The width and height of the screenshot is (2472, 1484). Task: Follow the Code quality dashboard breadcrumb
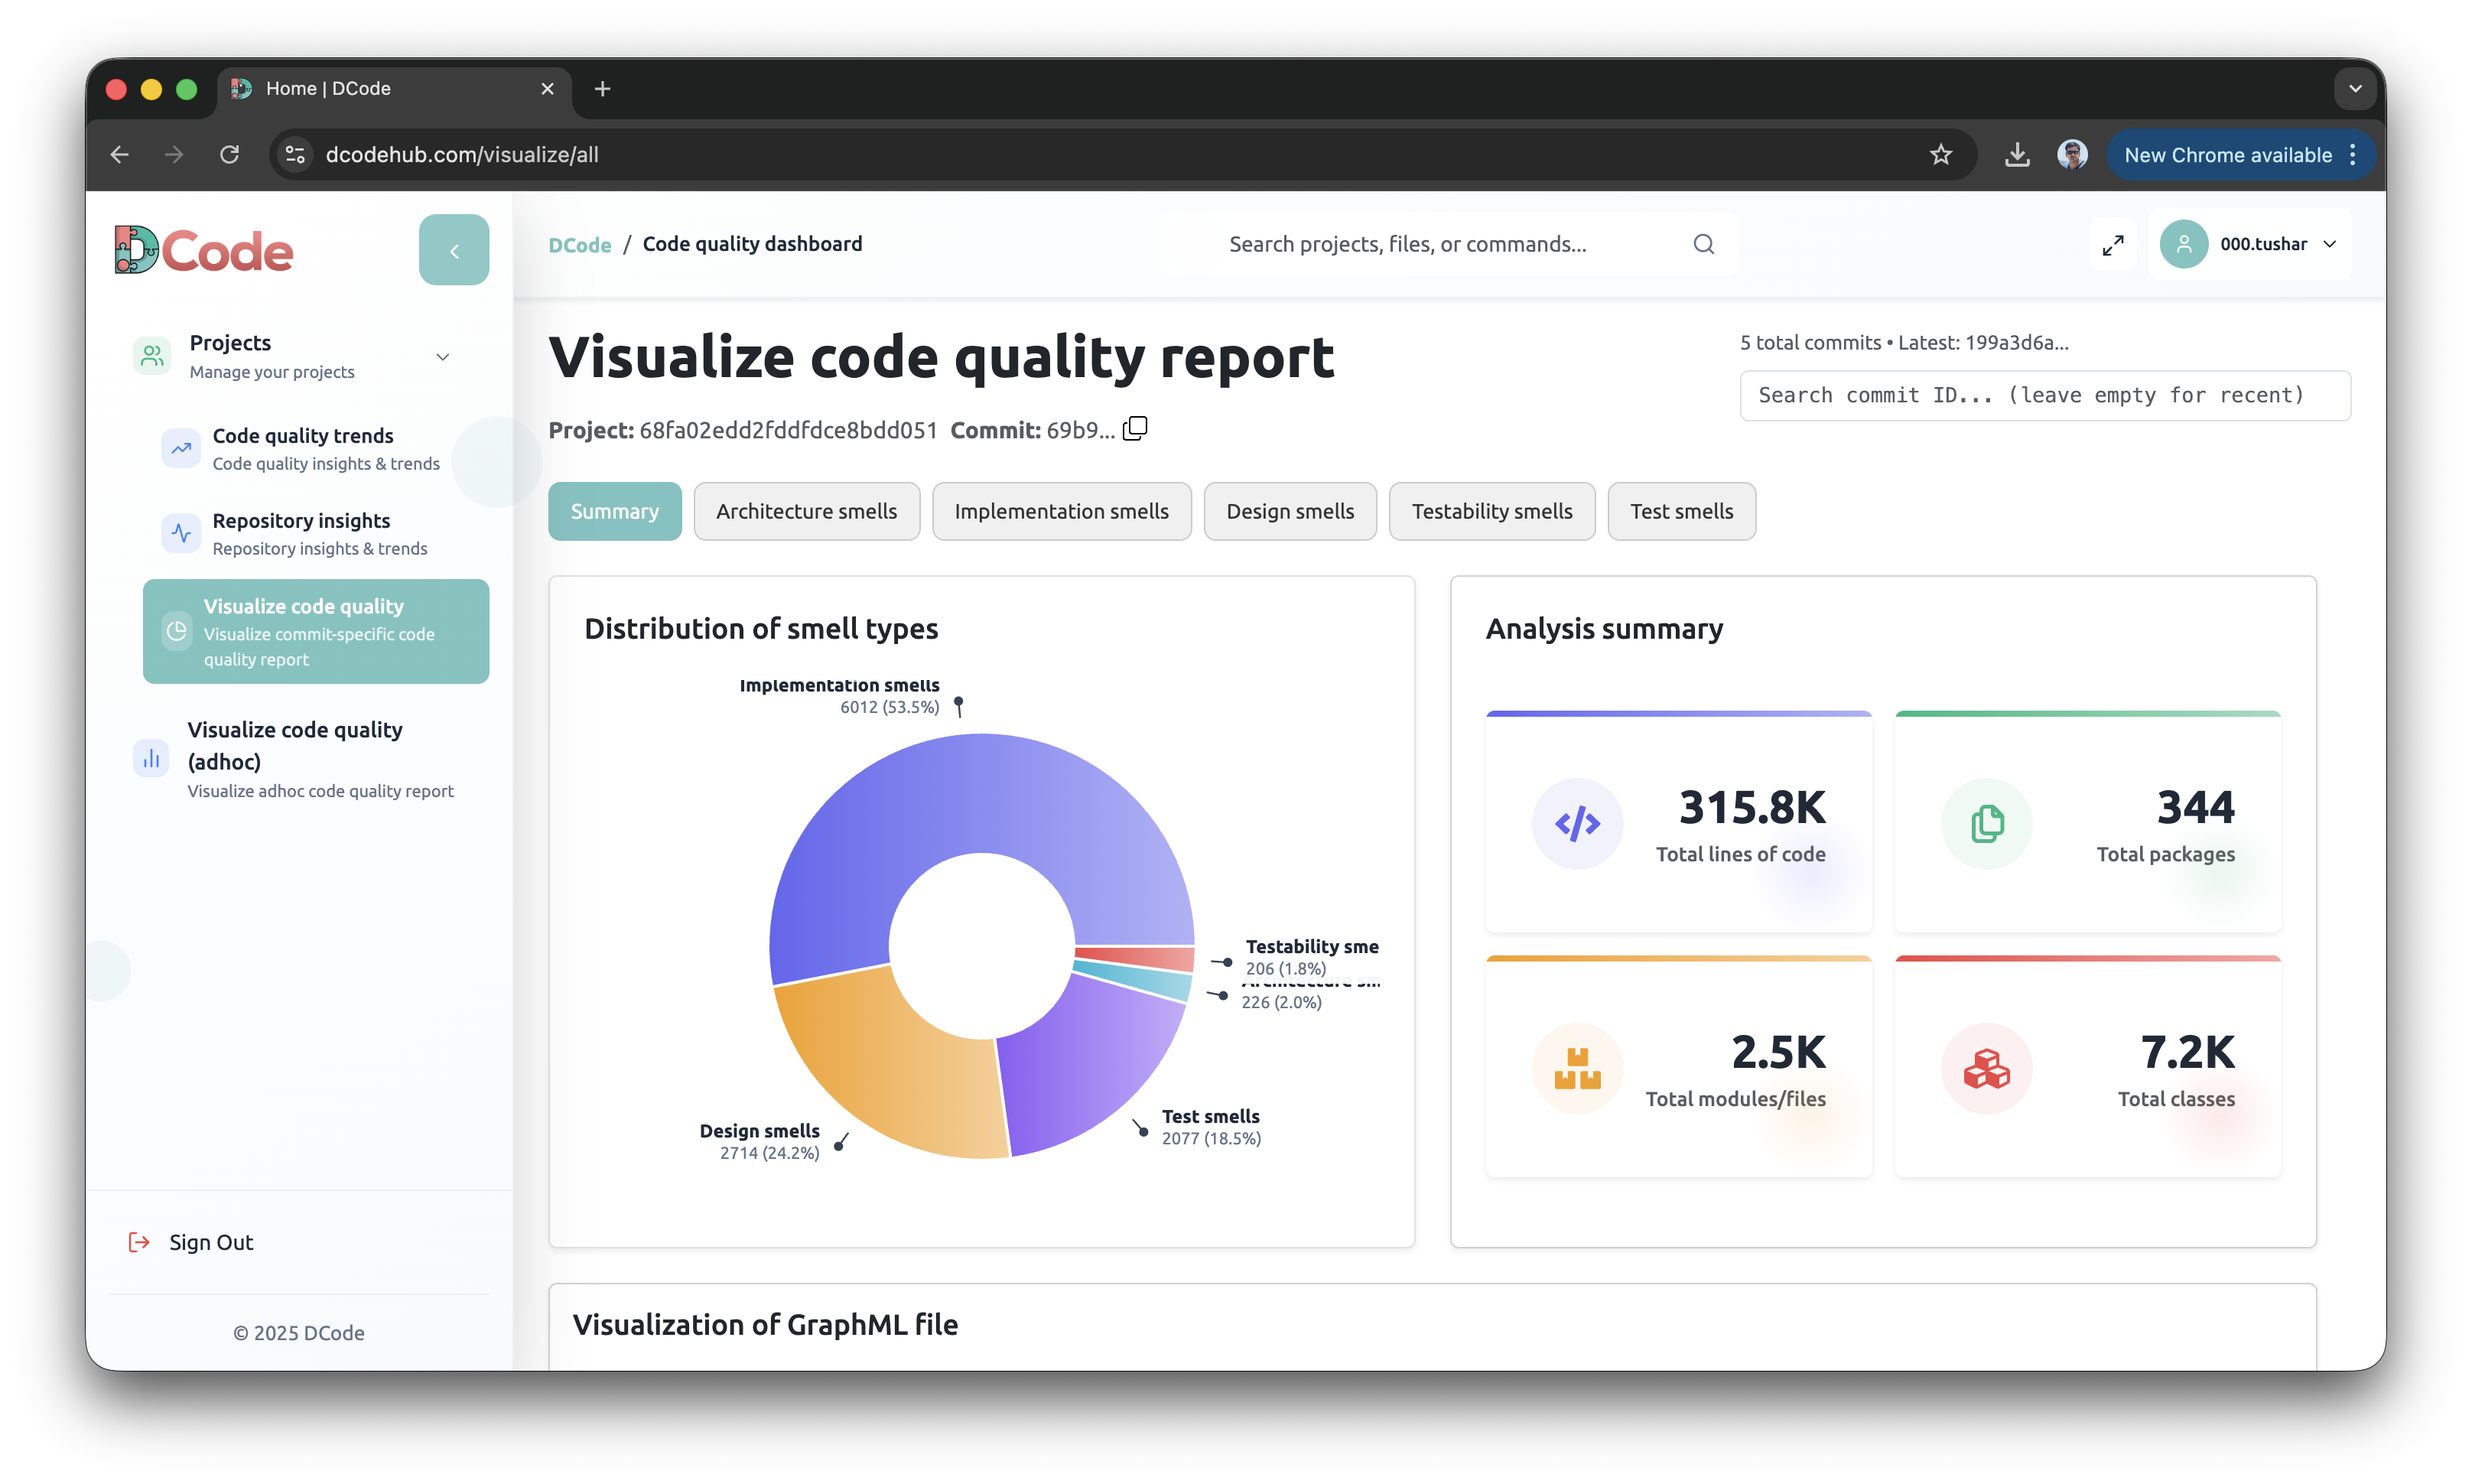click(752, 243)
